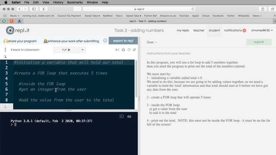Image resolution: width=276 pixels, height=155 pixels.
Task: Open the blue triangle pinned tab
Action: click(x=19, y=21)
